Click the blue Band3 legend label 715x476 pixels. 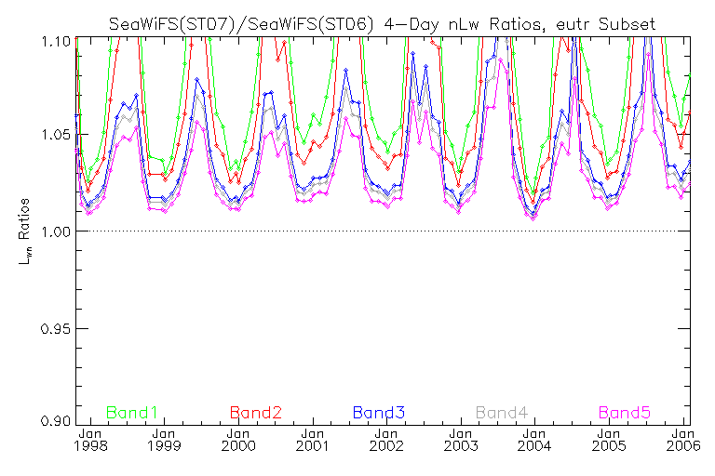pyautogui.click(x=379, y=413)
